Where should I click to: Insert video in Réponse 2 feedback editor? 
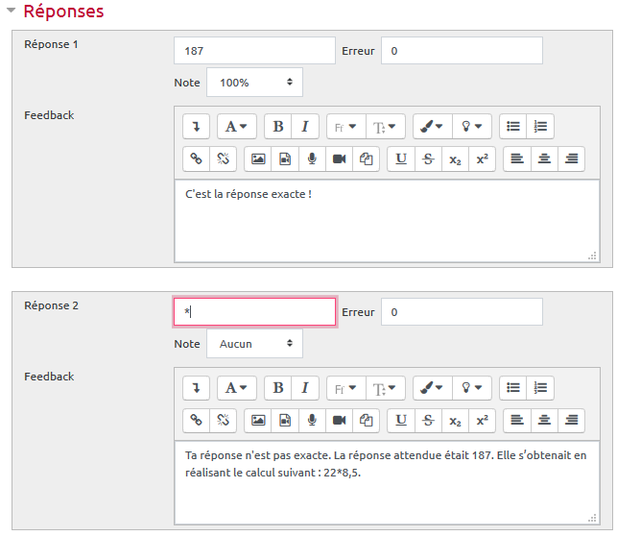(339, 420)
